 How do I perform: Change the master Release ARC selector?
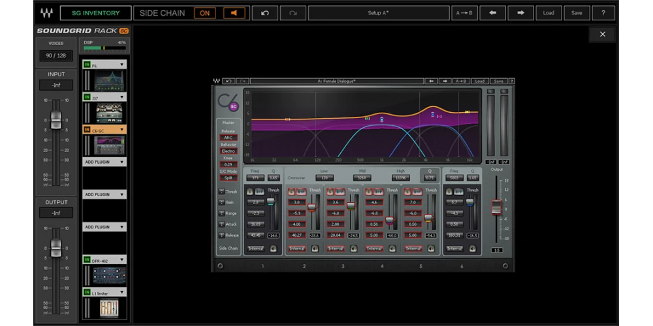click(x=229, y=138)
